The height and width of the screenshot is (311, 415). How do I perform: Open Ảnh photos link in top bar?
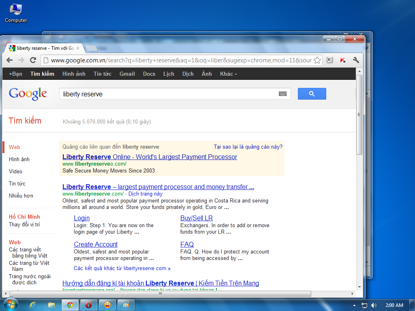tap(207, 74)
